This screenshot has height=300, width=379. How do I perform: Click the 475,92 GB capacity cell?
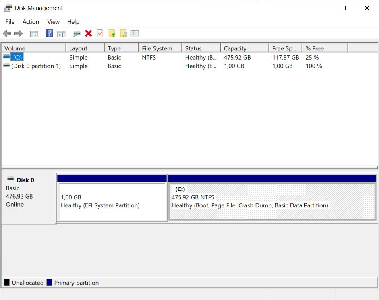237,57
